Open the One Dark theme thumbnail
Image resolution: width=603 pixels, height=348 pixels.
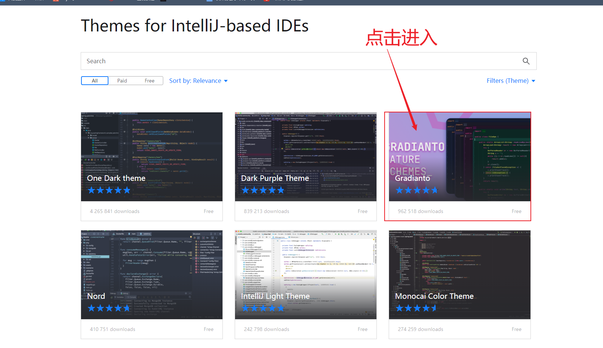click(152, 157)
